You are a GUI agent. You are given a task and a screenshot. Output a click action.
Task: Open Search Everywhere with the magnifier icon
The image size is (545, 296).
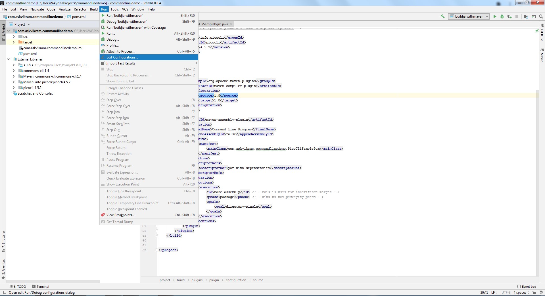(x=541, y=16)
